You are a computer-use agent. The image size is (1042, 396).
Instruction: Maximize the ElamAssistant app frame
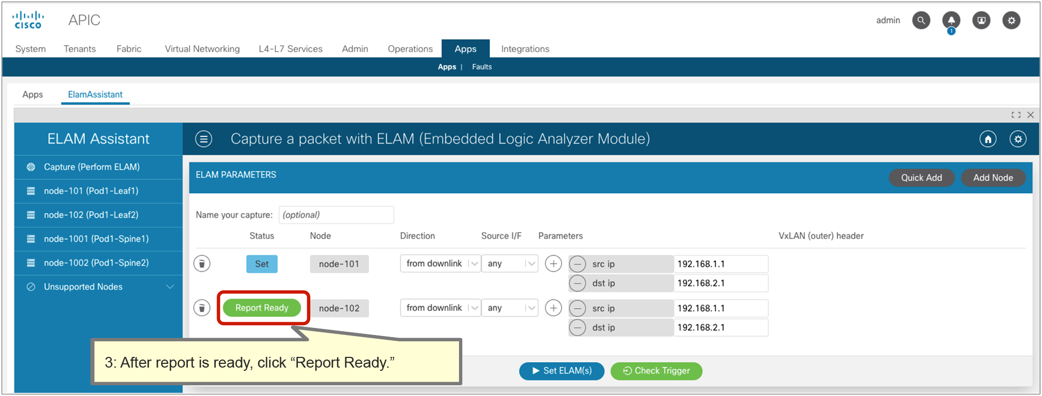pyautogui.click(x=1016, y=115)
